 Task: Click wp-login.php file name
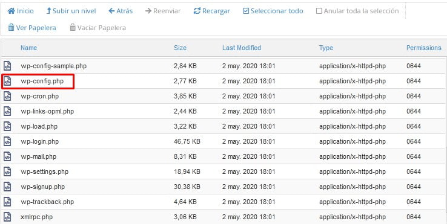[x=39, y=141]
